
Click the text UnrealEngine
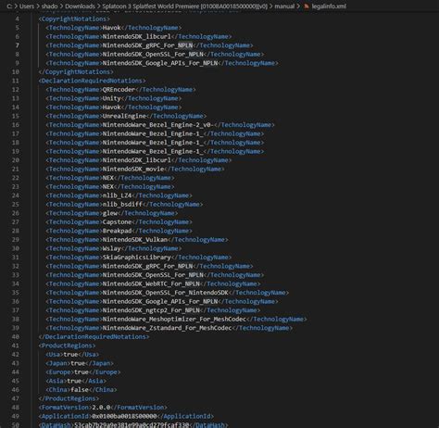pos(124,116)
